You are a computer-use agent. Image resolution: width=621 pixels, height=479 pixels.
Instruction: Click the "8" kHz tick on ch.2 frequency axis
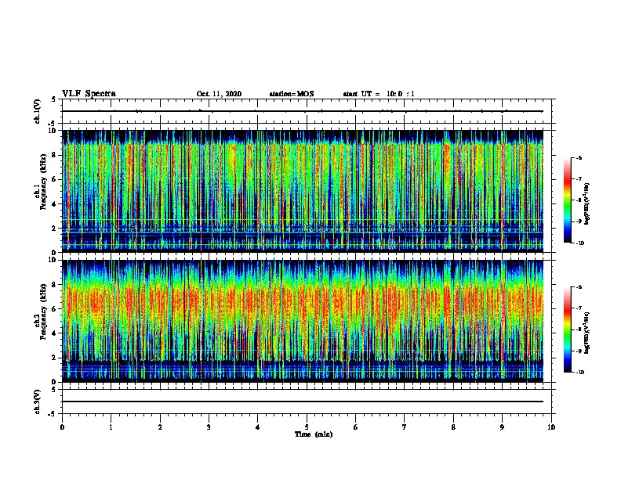coord(55,285)
